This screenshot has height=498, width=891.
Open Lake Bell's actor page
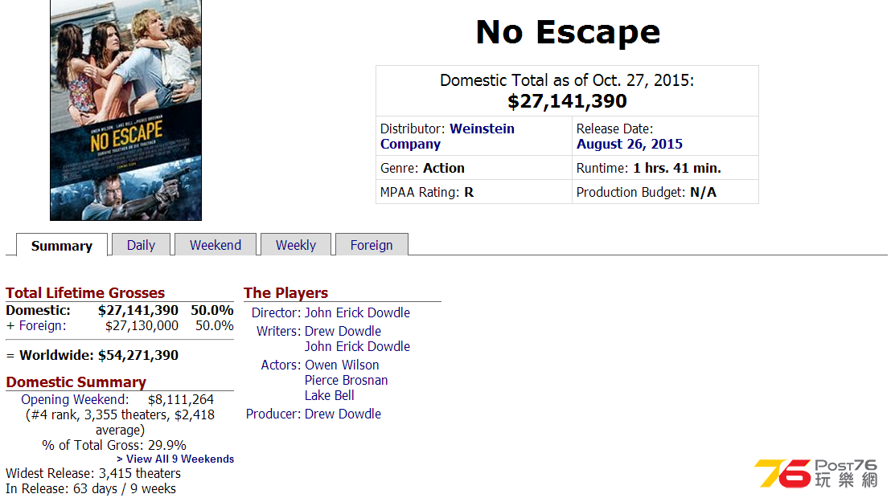[x=330, y=396]
